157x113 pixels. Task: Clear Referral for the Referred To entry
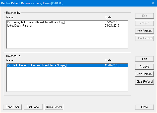click(144, 81)
